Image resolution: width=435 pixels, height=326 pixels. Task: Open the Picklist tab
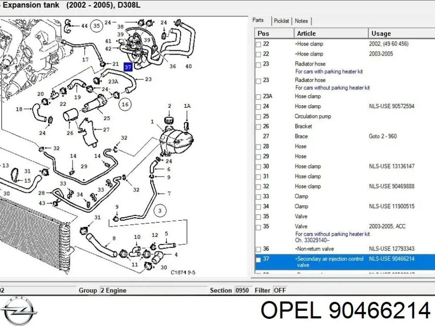[x=281, y=21]
